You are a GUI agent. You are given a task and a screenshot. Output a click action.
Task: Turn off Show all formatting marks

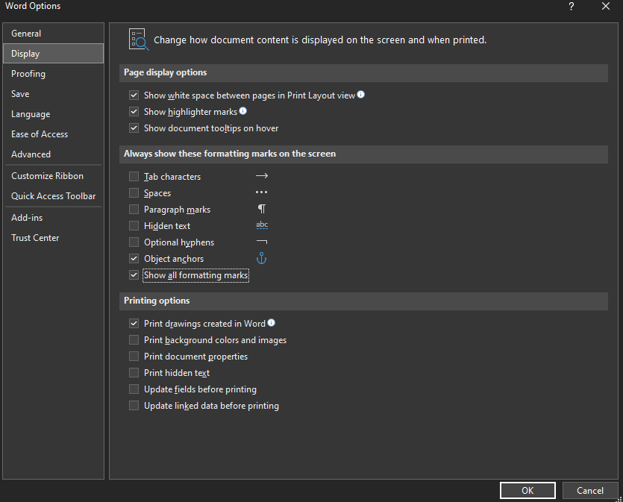134,274
